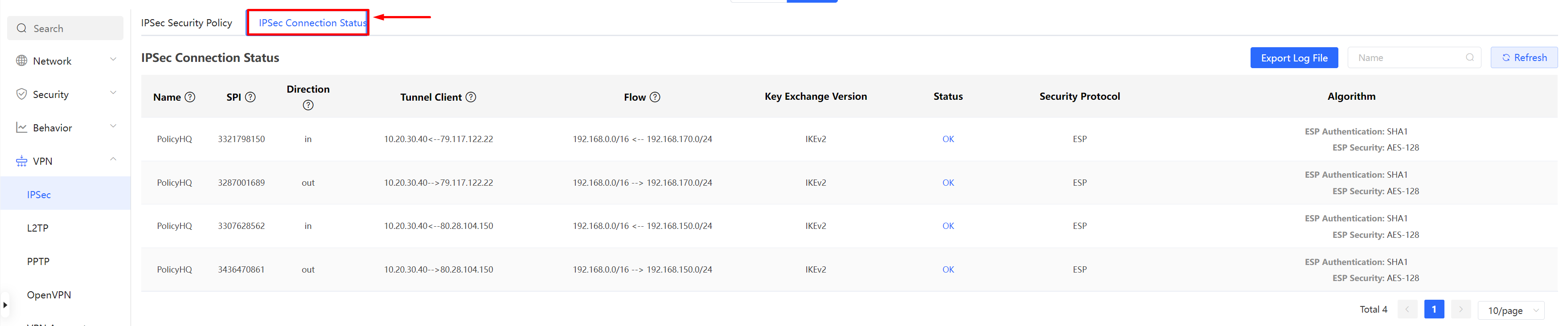Viewport: 1567px width, 326px height.
Task: Click tunnel 10.20.30.40<--80.28.104.150
Action: [439, 226]
